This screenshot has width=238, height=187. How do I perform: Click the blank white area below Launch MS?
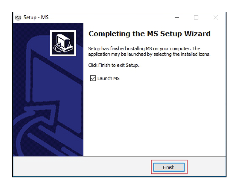155,118
